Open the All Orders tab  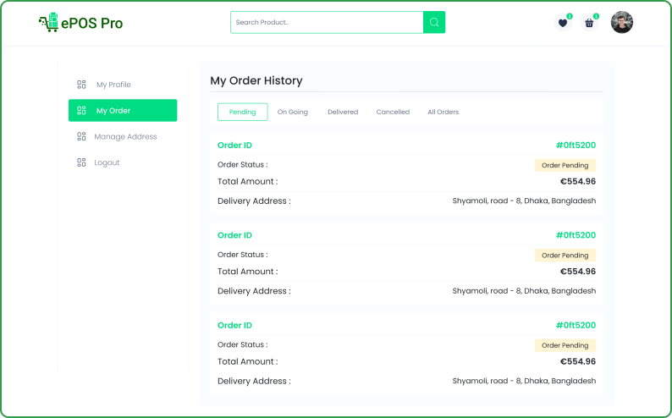click(443, 112)
